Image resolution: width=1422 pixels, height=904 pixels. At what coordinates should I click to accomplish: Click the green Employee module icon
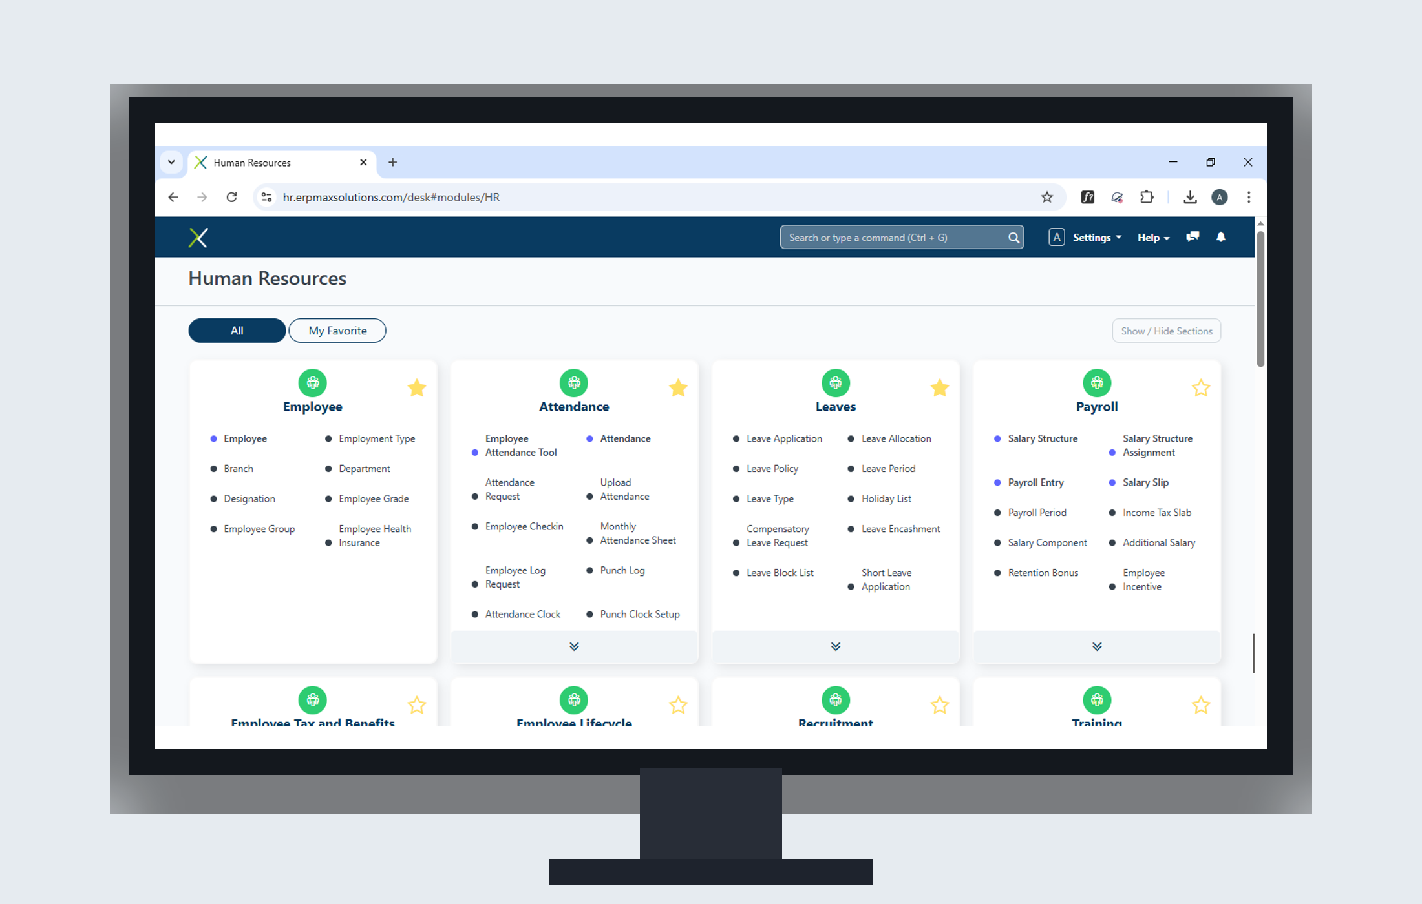pyautogui.click(x=313, y=382)
